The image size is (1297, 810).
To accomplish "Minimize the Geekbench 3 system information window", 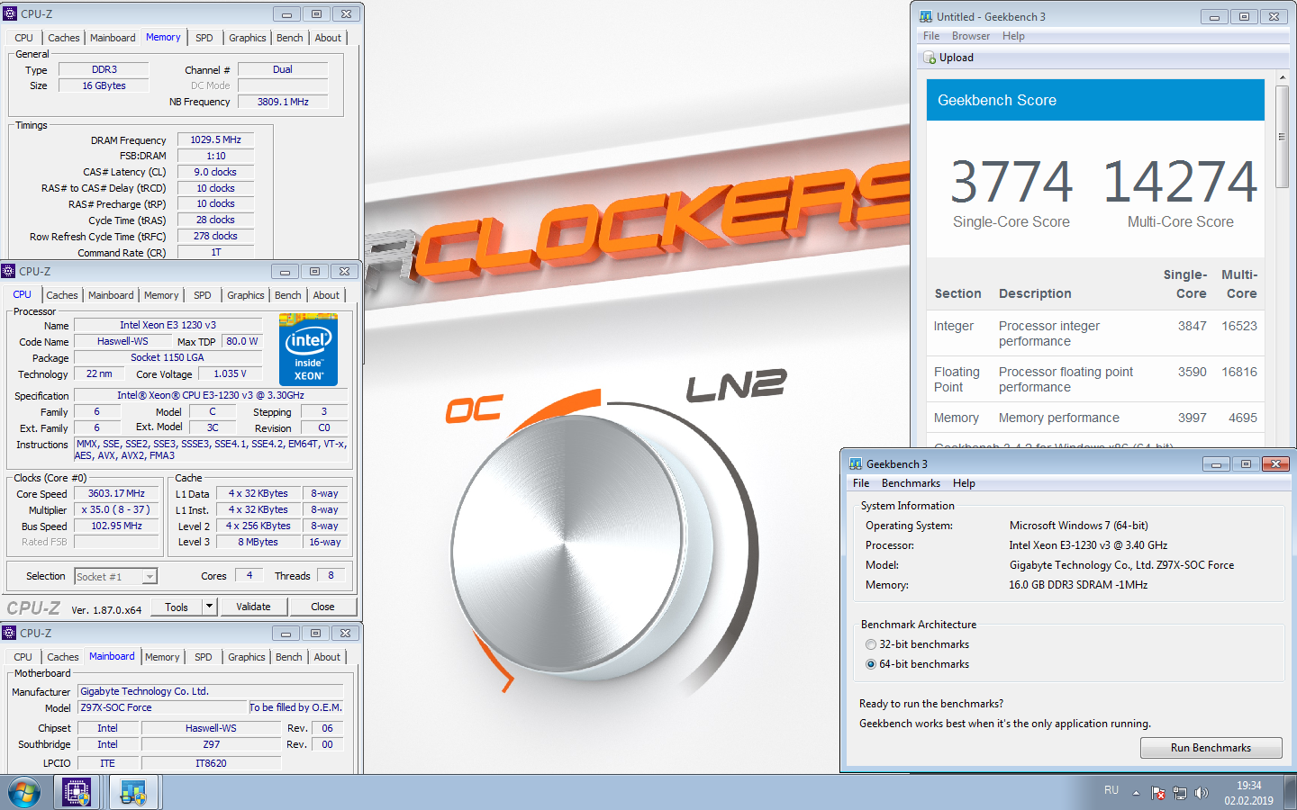I will (x=1216, y=463).
